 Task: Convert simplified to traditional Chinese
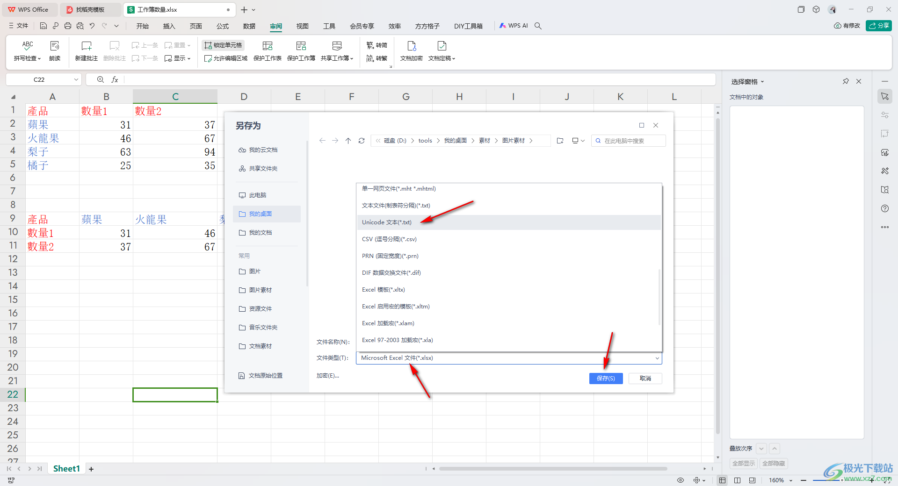377,58
